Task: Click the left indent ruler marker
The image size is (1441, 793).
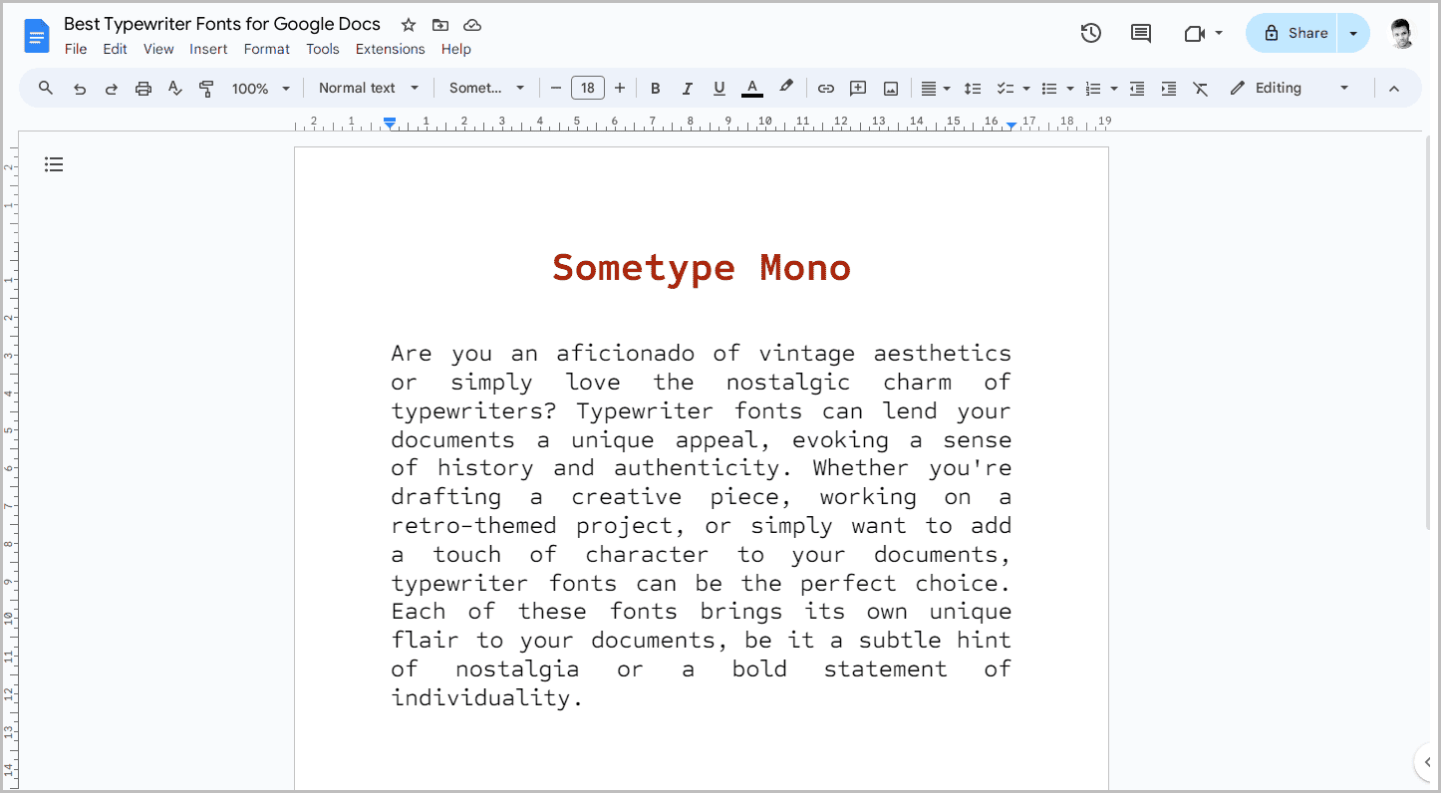Action: 390,123
